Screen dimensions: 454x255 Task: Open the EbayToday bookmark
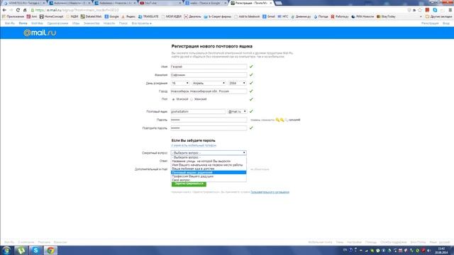[x=386, y=17]
